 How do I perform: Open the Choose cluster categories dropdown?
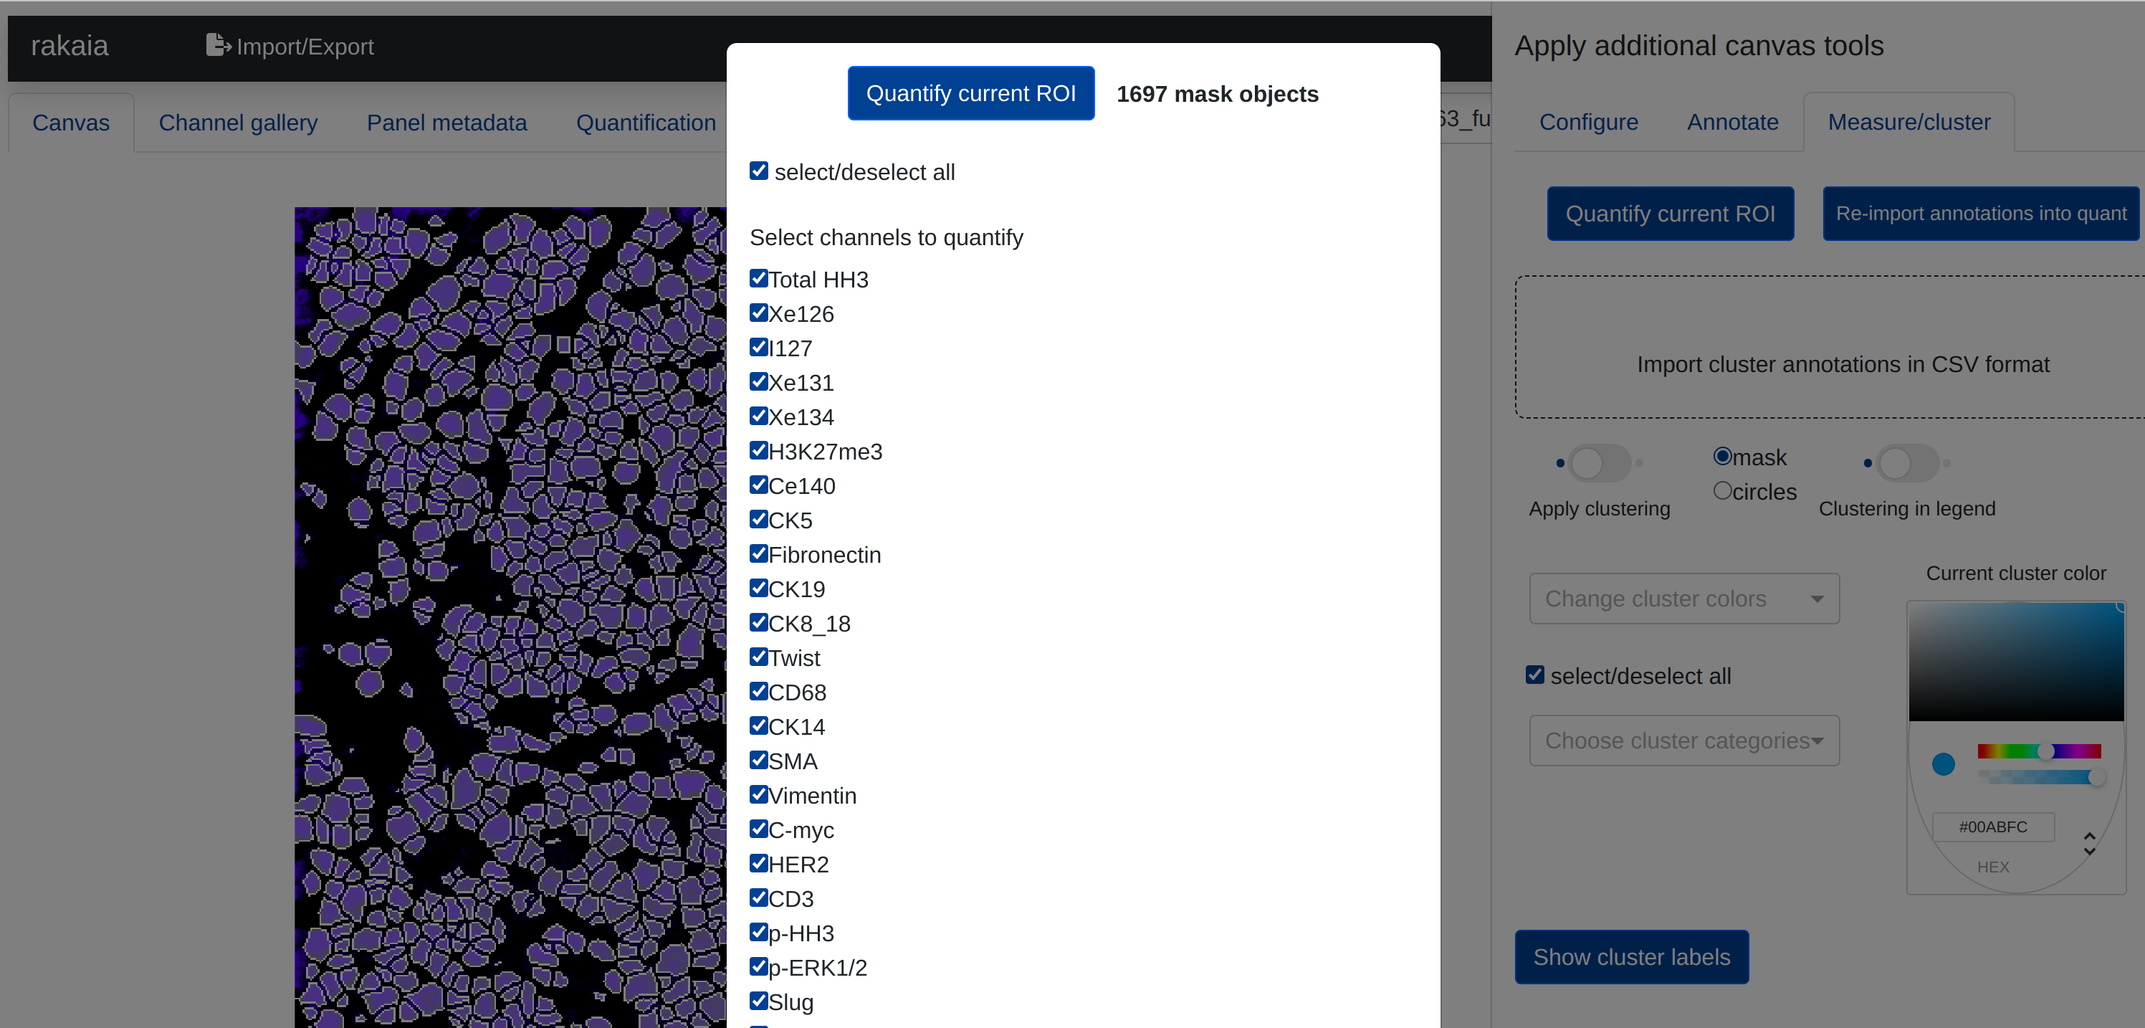pos(1683,740)
